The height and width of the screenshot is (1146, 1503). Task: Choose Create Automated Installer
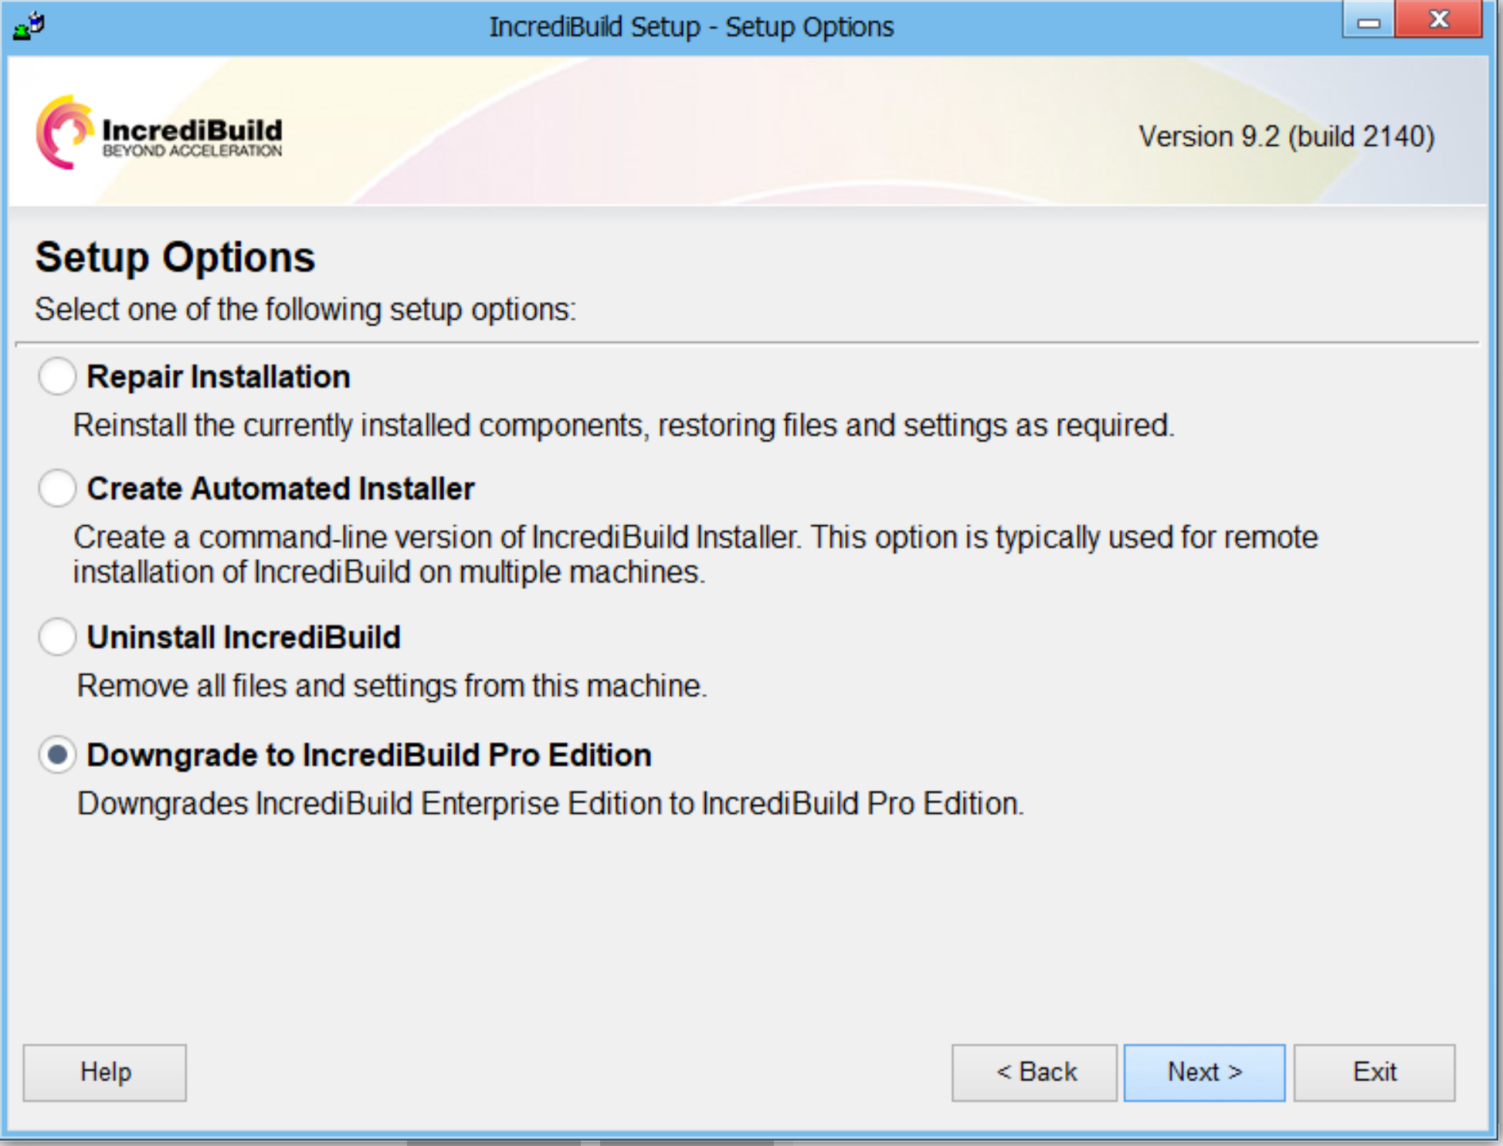56,488
